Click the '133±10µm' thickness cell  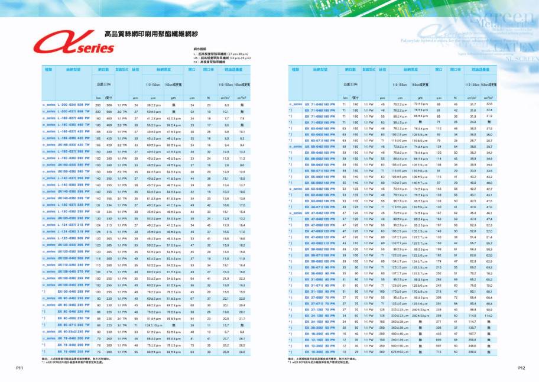coord(153,325)
